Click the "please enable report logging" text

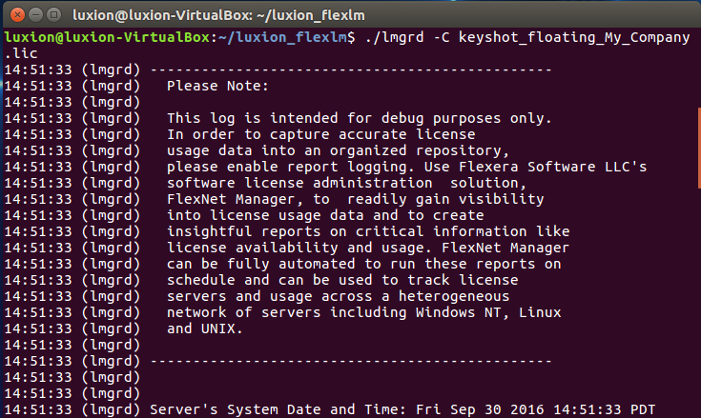point(285,167)
